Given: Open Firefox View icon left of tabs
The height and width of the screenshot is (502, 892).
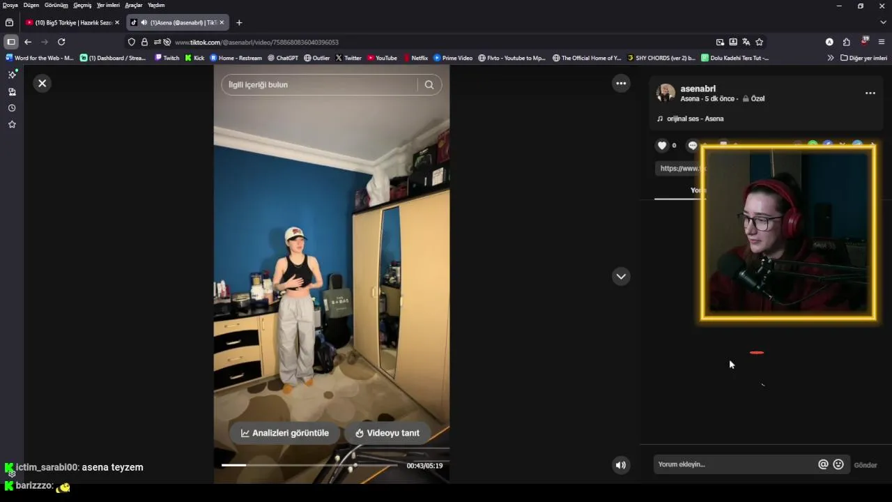Looking at the screenshot, I should pos(9,22).
